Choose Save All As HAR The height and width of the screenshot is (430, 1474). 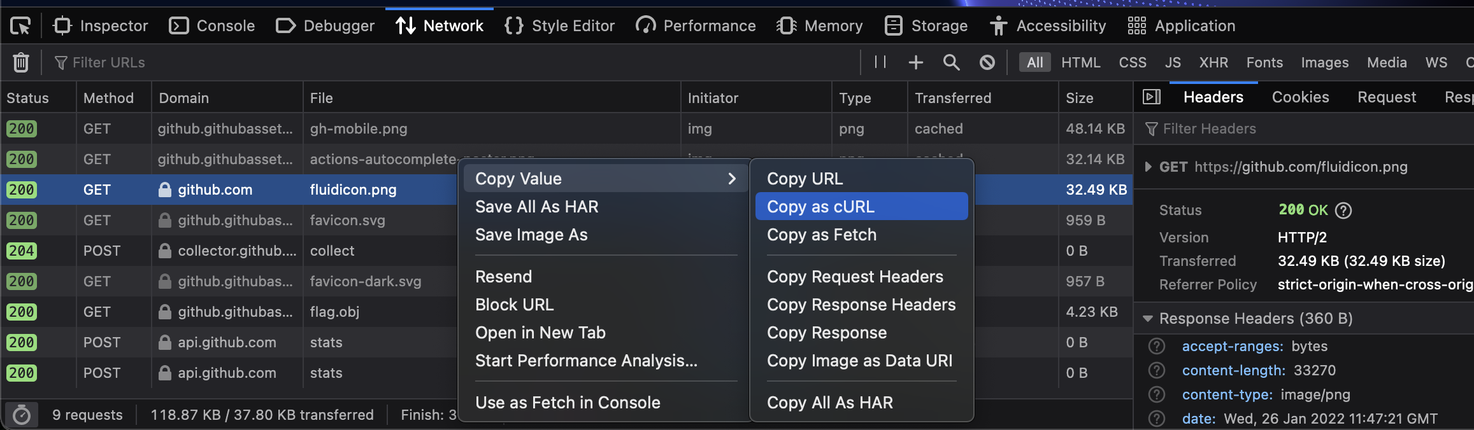pyautogui.click(x=536, y=207)
